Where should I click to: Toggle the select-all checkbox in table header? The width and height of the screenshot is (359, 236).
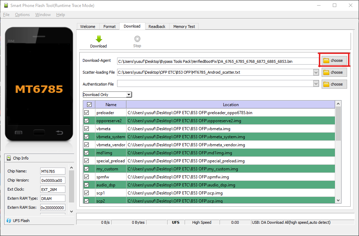(89, 104)
